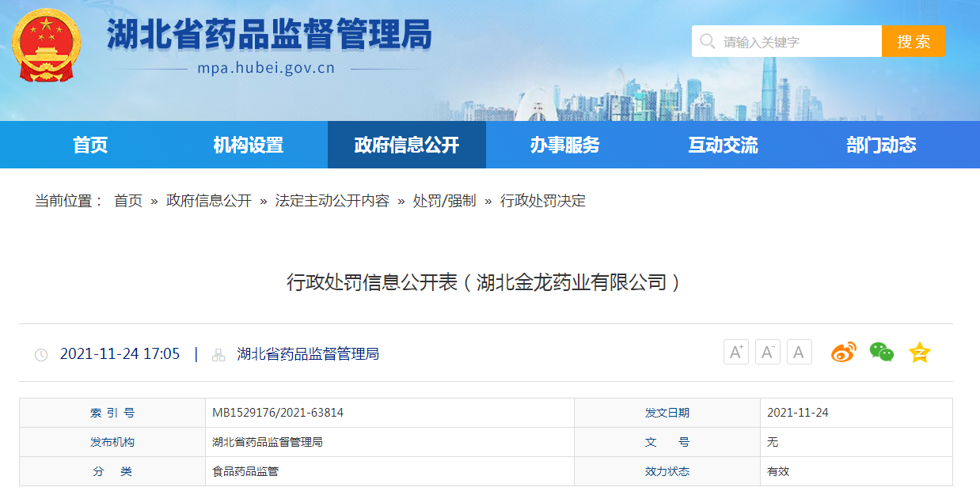The height and width of the screenshot is (491, 980).
Task: Click the site title 湖北省药品监督管理局
Action: pos(269,35)
